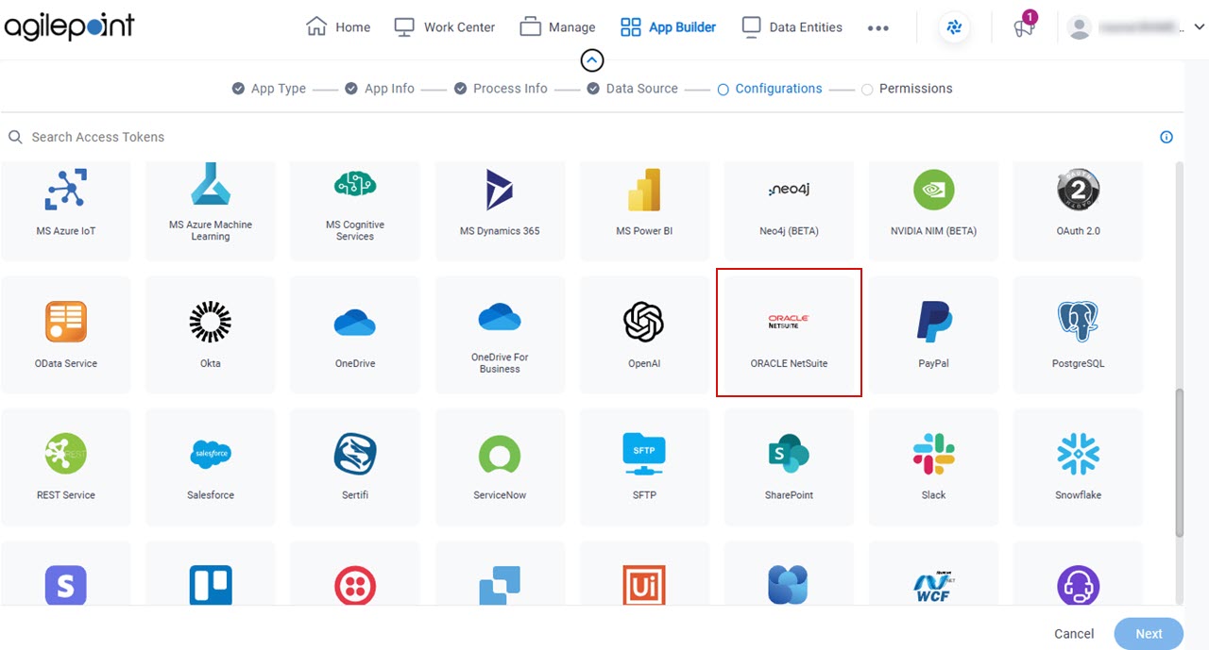Viewport: 1209px width, 650px height.
Task: Choose the MS Azure Machine Learning tile
Action: point(211,210)
